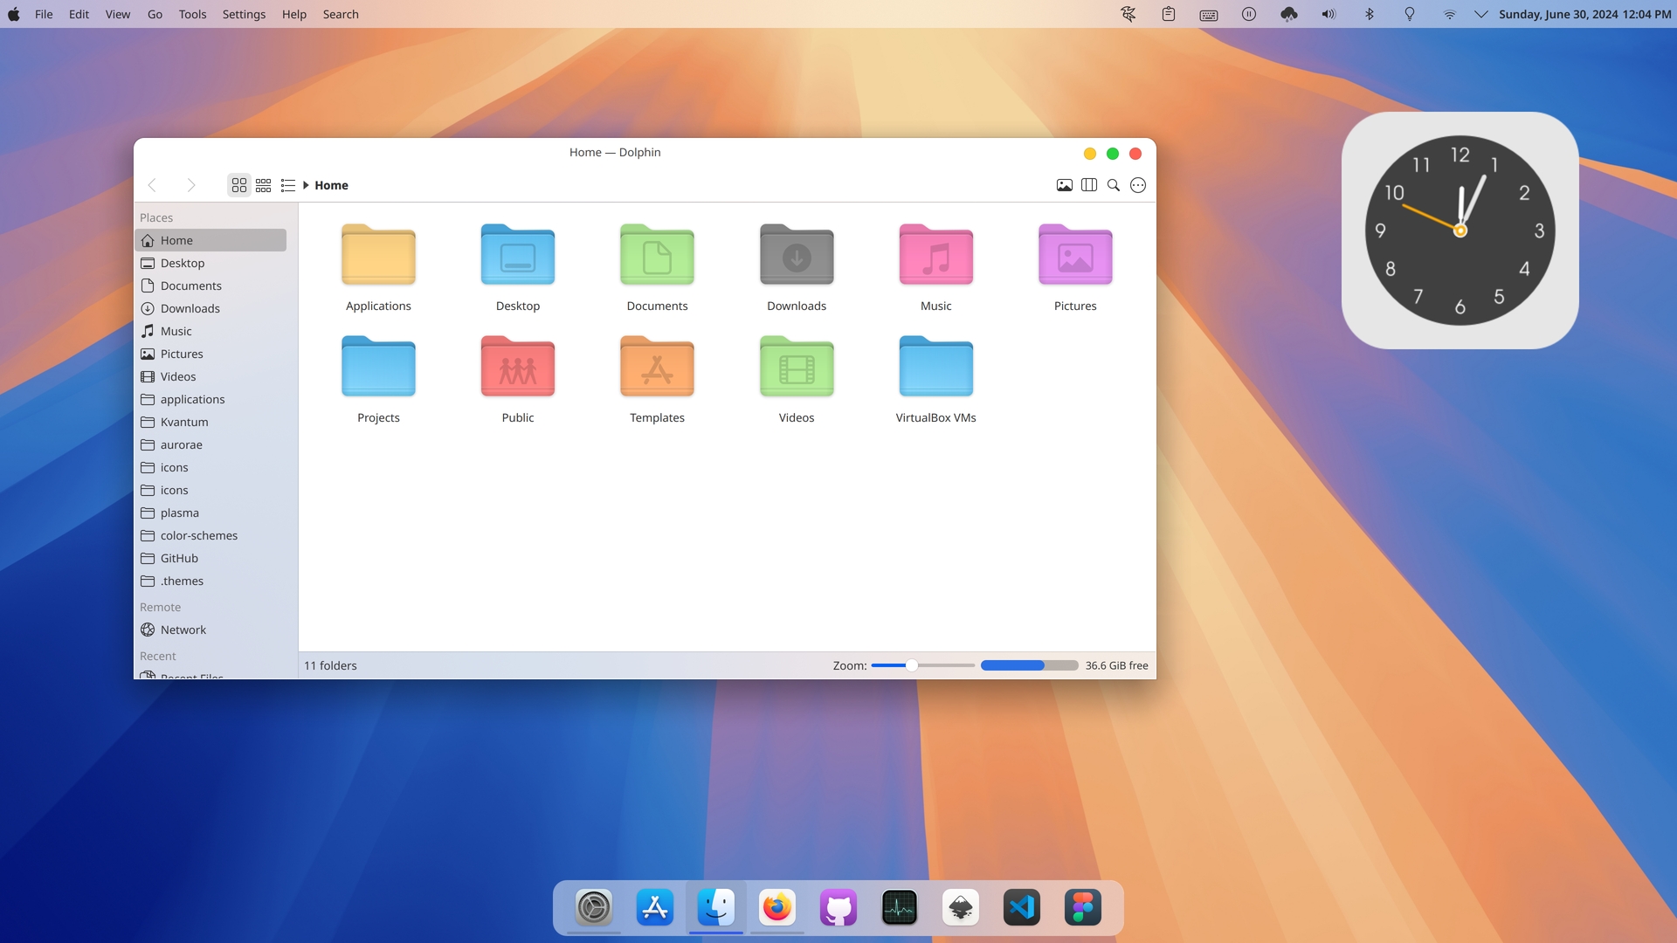This screenshot has width=1677, height=943.
Task: Click the 11 folders status text
Action: point(330,665)
